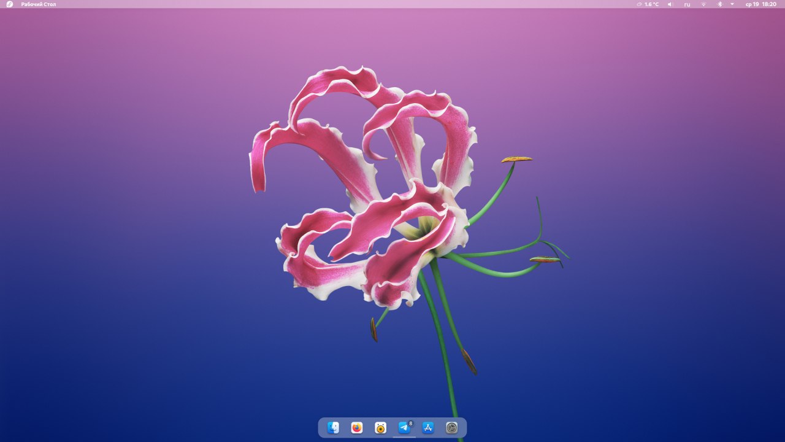785x442 pixels.
Task: Open the Bluetooth indicator in top bar
Action: (720, 4)
